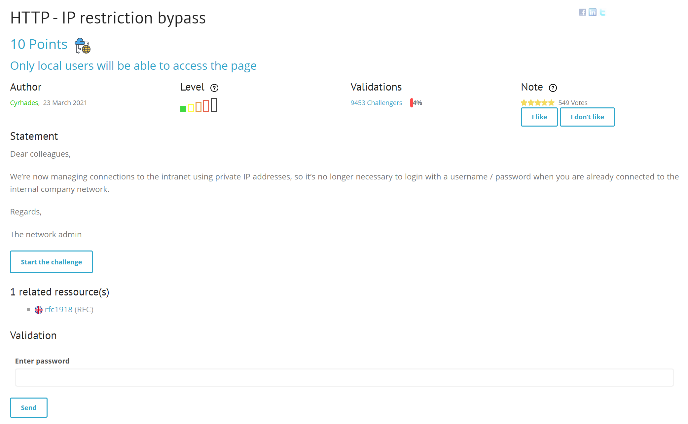This screenshot has height=424, width=688.
Task: Click the Note help question mark icon
Action: click(553, 88)
